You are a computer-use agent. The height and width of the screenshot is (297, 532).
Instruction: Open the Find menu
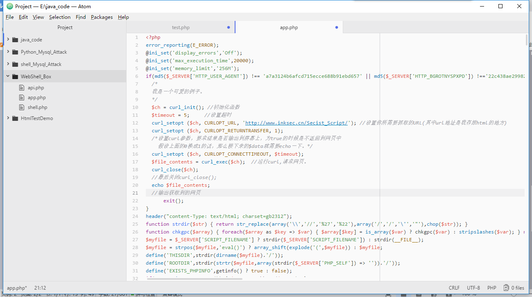tap(81, 17)
